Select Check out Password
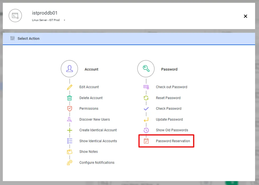259x185 pixels. 172,87
